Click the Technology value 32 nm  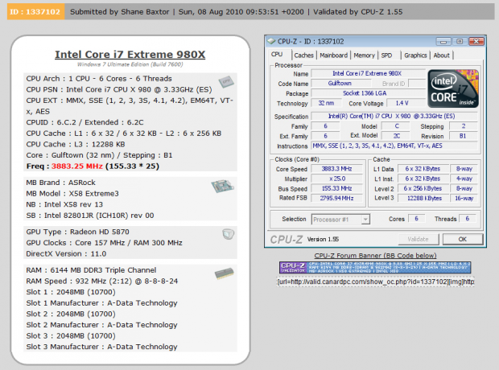[326, 103]
